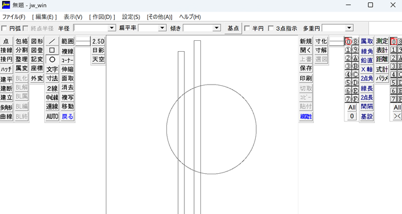Open the 多重円 dropdown

point(349,28)
